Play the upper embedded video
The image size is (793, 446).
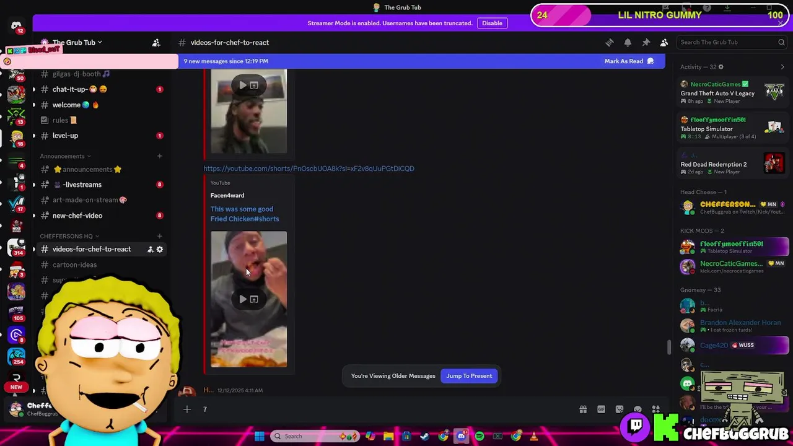pyautogui.click(x=242, y=85)
